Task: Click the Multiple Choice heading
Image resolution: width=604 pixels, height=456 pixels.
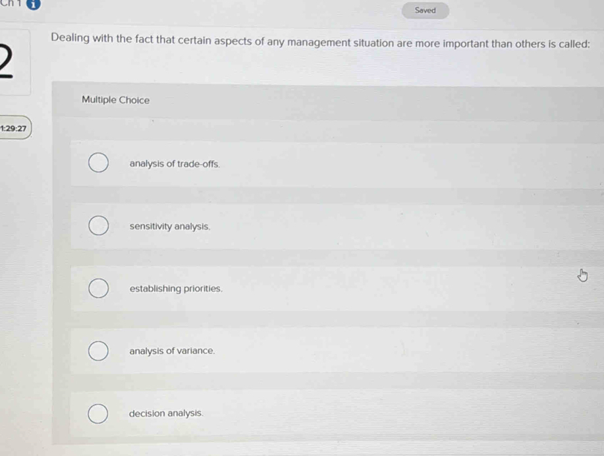Action: [116, 100]
